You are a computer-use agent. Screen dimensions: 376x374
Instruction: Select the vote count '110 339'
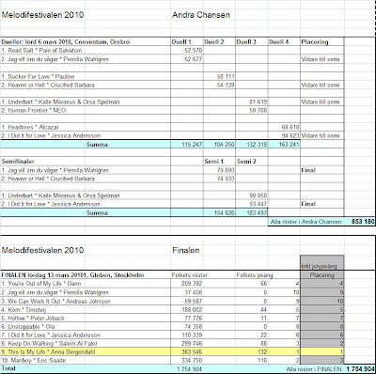click(192, 335)
